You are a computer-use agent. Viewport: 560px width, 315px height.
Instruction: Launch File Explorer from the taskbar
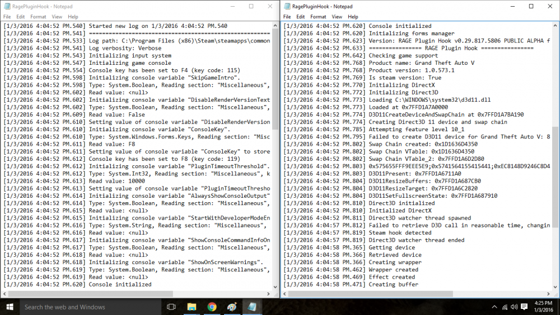click(192, 307)
